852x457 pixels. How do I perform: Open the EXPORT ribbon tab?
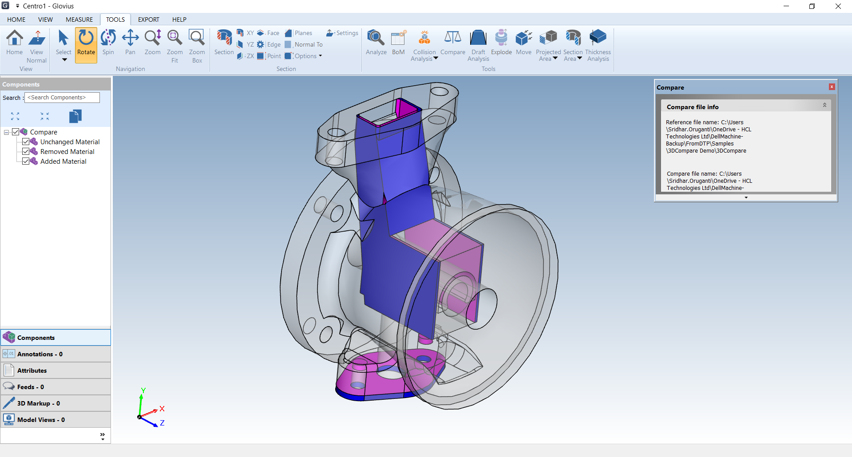click(148, 20)
